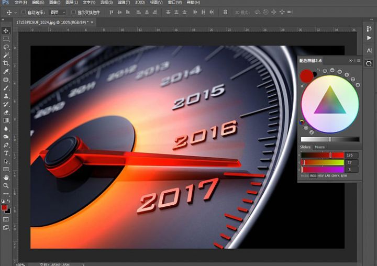Pick the Crop tool

[x=6, y=63]
